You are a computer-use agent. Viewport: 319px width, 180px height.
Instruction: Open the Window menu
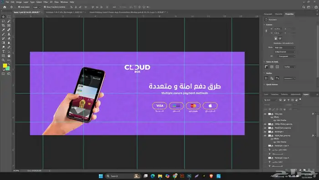point(64,2)
